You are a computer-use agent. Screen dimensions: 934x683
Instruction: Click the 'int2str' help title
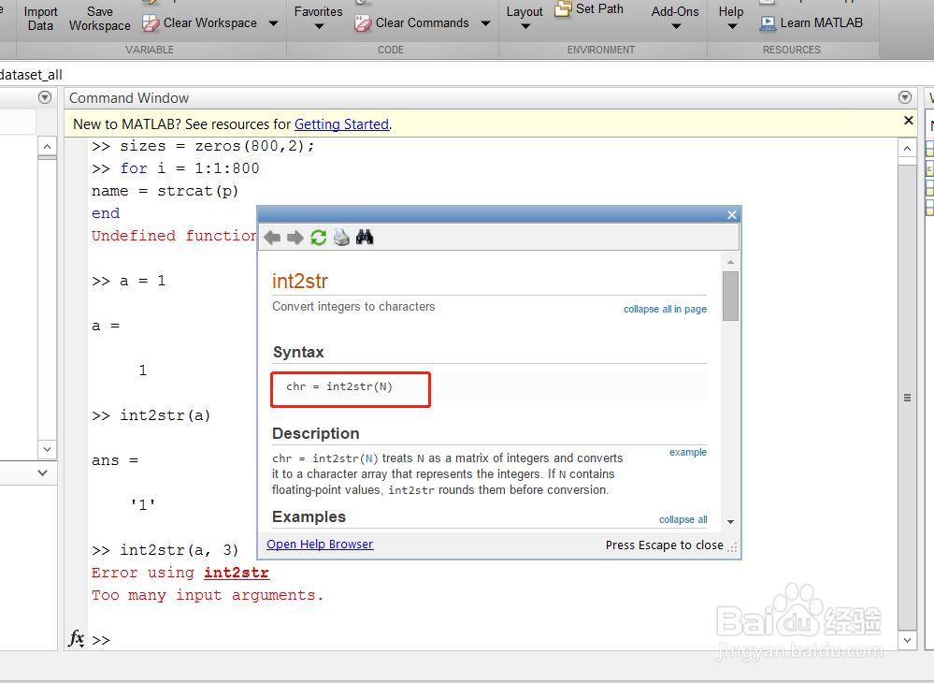299,281
